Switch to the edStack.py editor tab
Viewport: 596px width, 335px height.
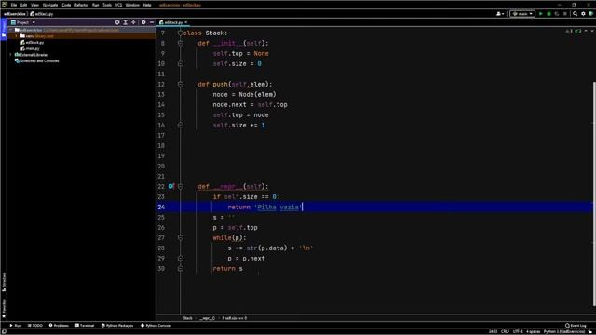(x=173, y=22)
